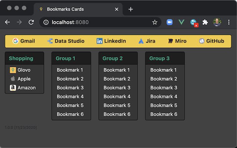Open Bookmark 5 in Group 2

click(x=117, y=105)
